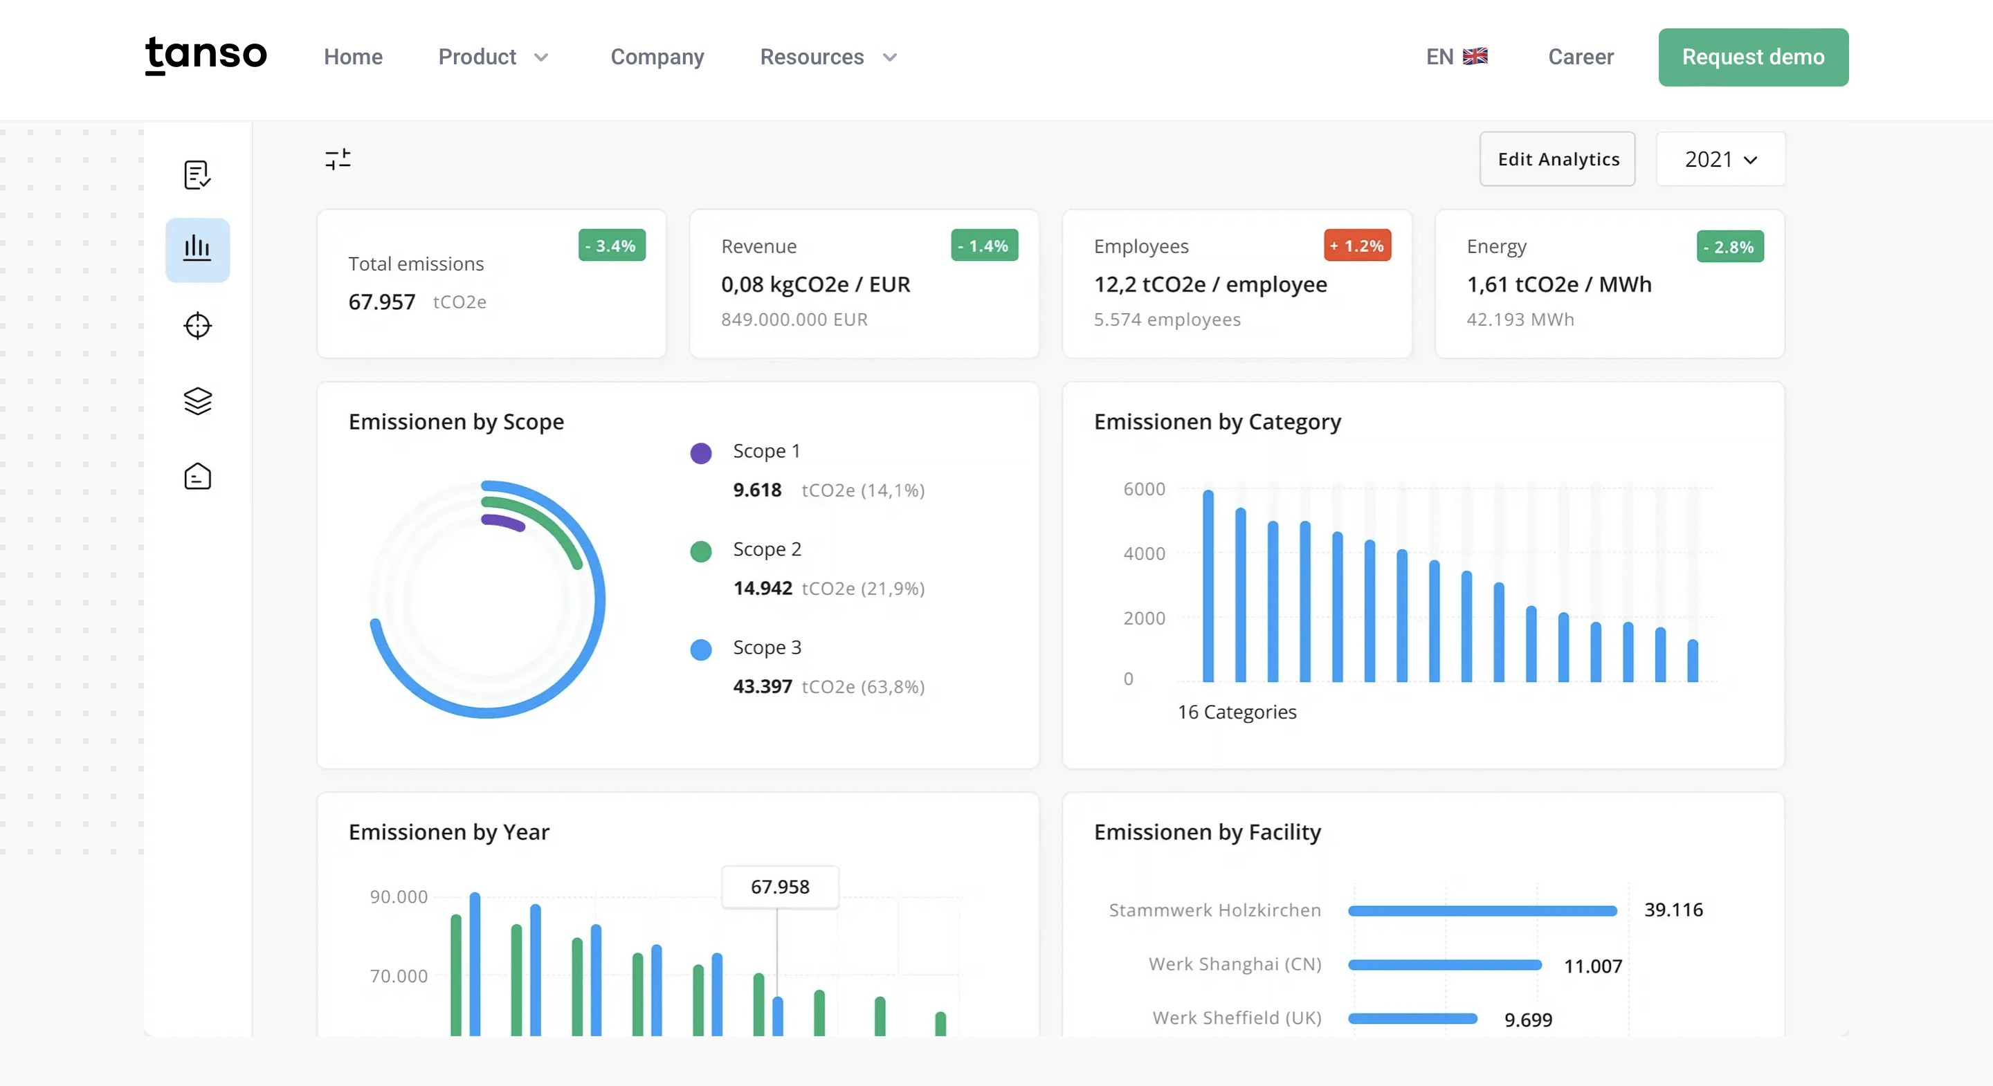
Task: Expand the Resources menu chevron
Action: tap(890, 57)
